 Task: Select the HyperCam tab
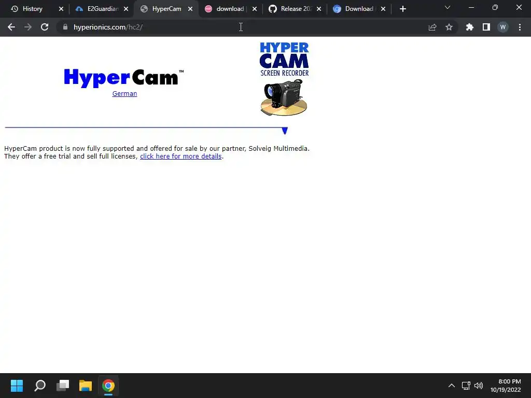click(166, 9)
